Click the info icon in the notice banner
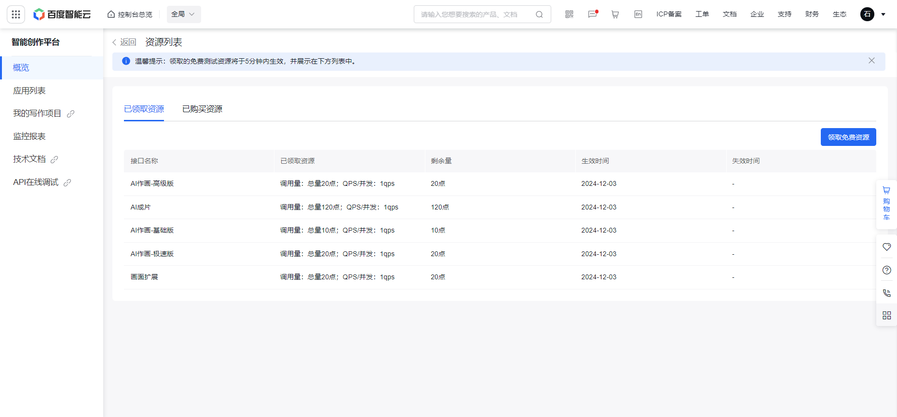The width and height of the screenshot is (897, 417). click(x=126, y=61)
